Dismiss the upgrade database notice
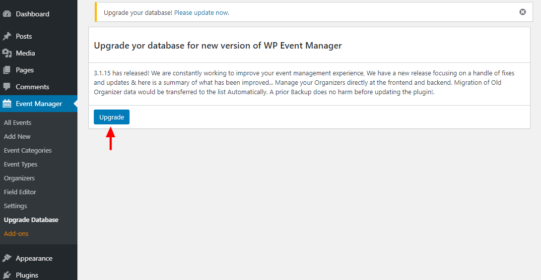 (x=522, y=12)
